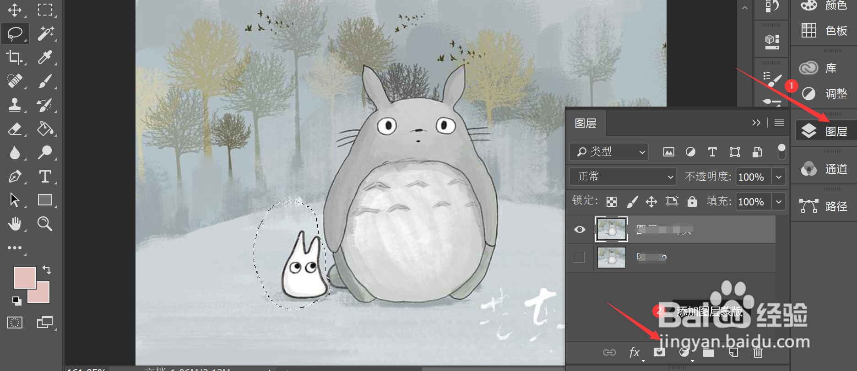Image resolution: width=857 pixels, height=371 pixels.
Task: Click the 填充 fill value field
Action: click(x=753, y=202)
